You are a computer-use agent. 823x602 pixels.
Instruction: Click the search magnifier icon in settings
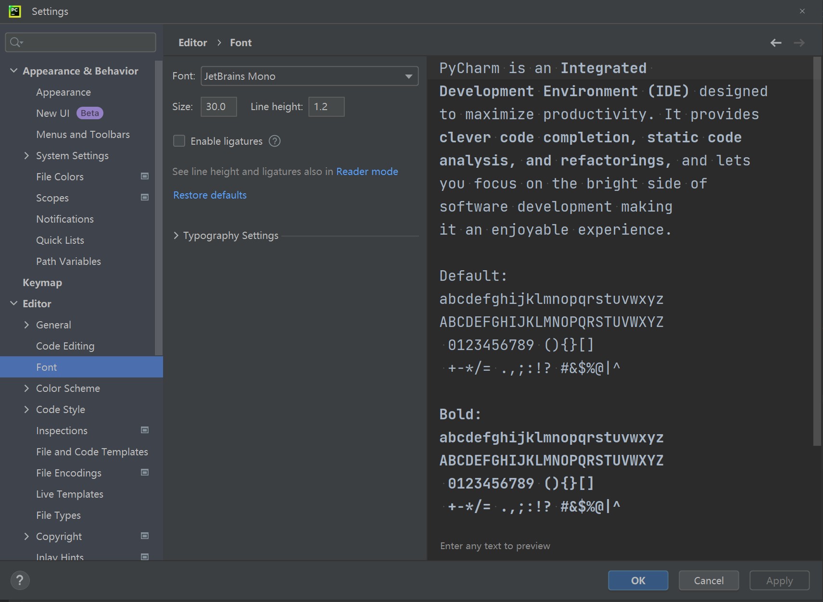click(16, 42)
